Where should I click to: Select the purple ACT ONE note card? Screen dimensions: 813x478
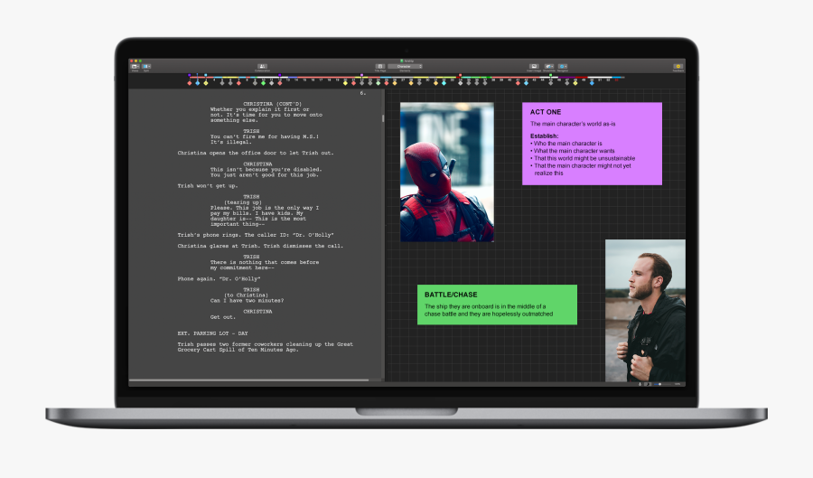(592, 144)
